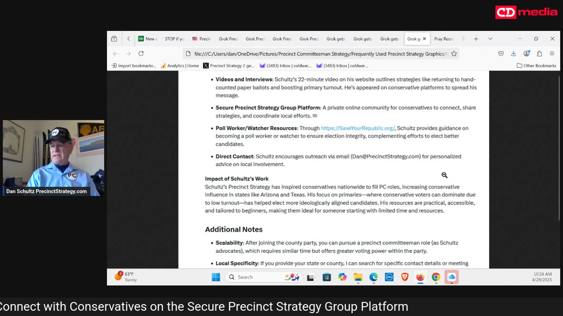
Task: Switch to the 'STOP if yo' tab
Action: point(174,39)
